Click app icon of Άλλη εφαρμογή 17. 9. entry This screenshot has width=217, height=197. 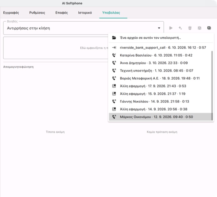coord(114,86)
